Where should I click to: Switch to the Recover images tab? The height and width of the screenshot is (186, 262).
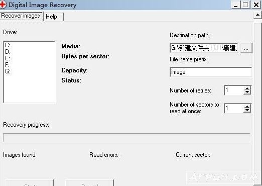click(x=21, y=16)
